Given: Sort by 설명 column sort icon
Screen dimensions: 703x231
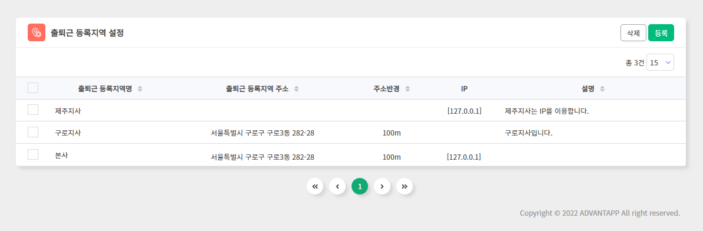Looking at the screenshot, I should 602,88.
